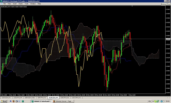Switch to the EURJPYm,H1 chart tab

pos(65,98)
